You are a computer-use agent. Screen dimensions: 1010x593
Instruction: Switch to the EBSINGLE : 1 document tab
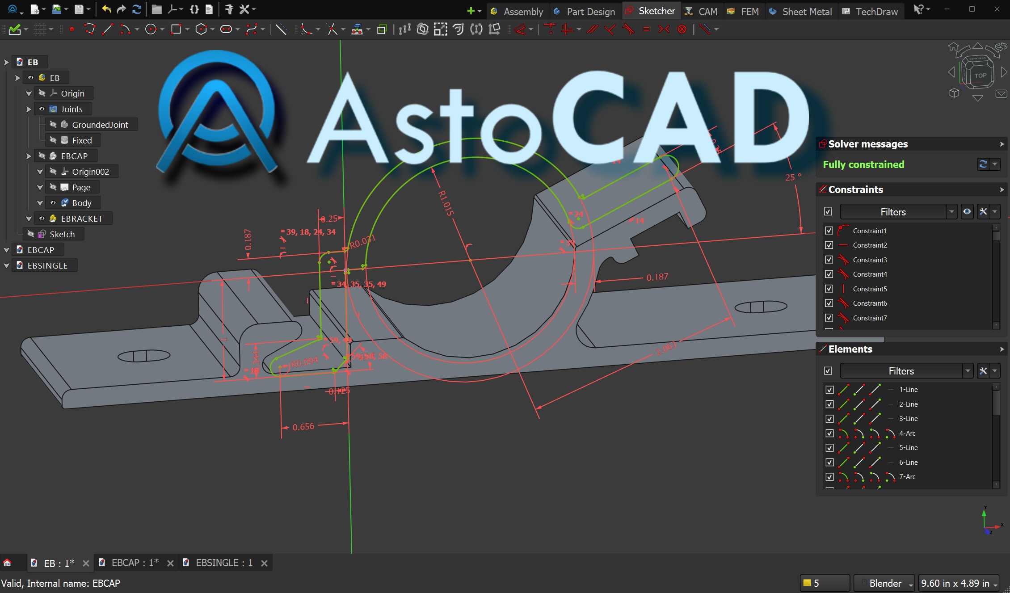coord(223,563)
